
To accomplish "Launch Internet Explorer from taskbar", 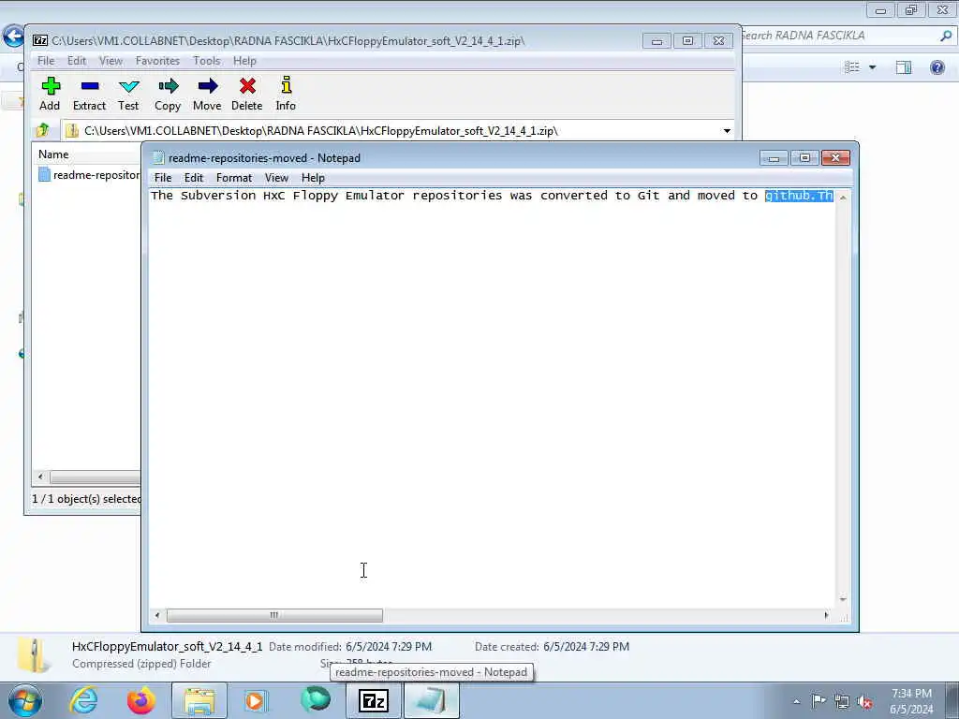I will tap(83, 700).
